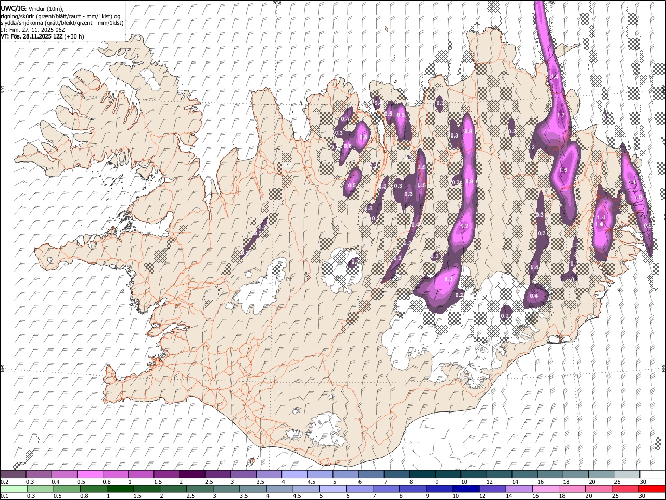Viewport: 666px width, 500px height.
Task: Pick the purple 0.3 swatch in upper legend row
Action: (39, 474)
